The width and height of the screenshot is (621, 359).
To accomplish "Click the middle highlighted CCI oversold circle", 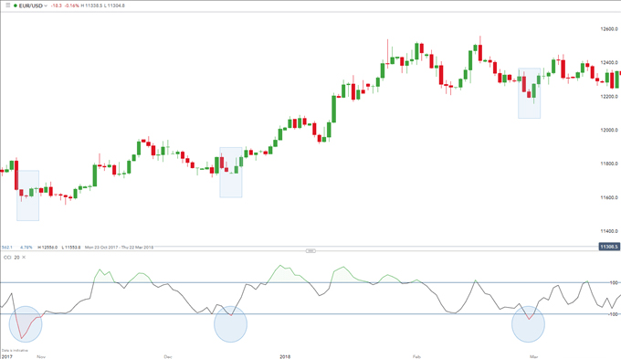I will click(230, 324).
